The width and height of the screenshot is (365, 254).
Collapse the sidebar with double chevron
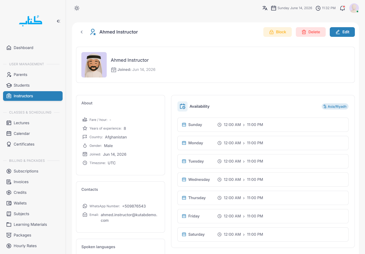[x=59, y=21]
